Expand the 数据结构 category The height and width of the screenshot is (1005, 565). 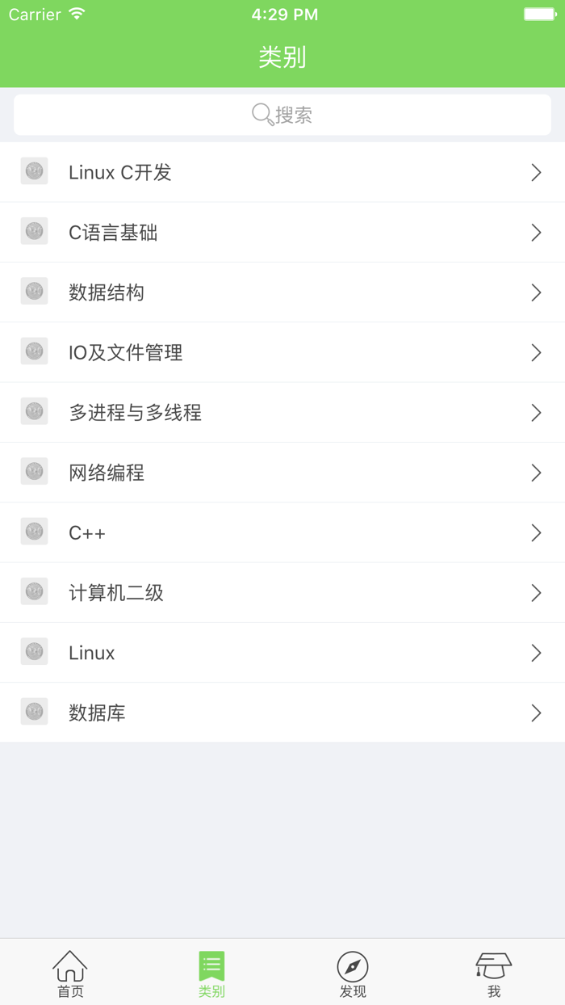coord(282,292)
